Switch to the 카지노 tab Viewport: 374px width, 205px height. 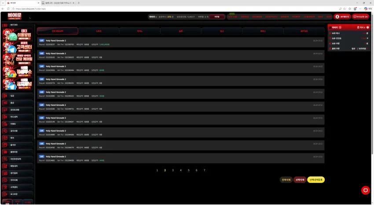(x=140, y=31)
